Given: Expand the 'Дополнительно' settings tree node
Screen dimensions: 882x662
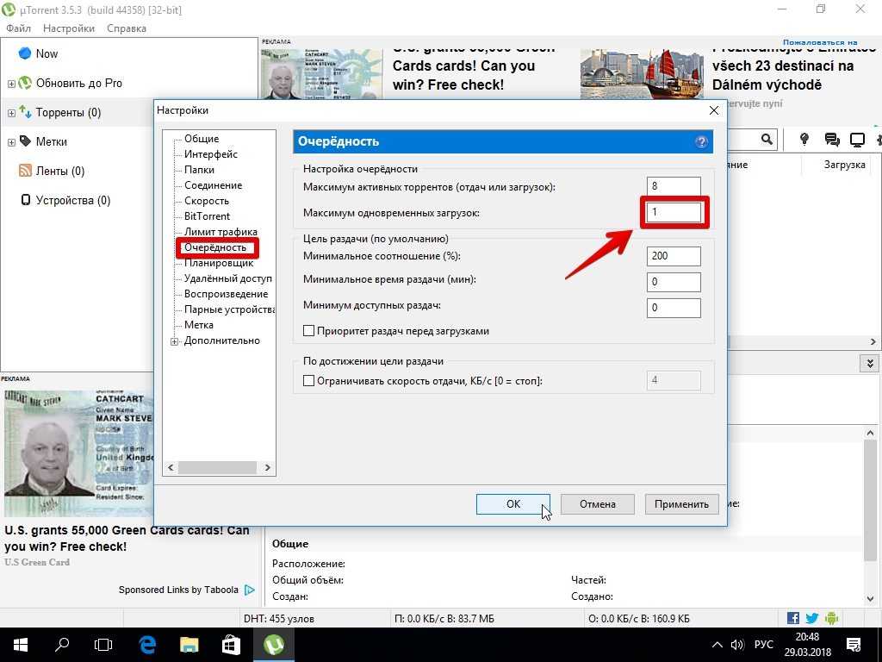Looking at the screenshot, I should pyautogui.click(x=175, y=341).
